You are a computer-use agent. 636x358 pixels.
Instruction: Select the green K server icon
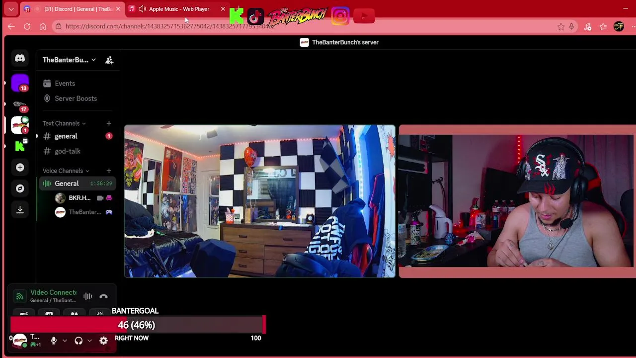[20, 146]
